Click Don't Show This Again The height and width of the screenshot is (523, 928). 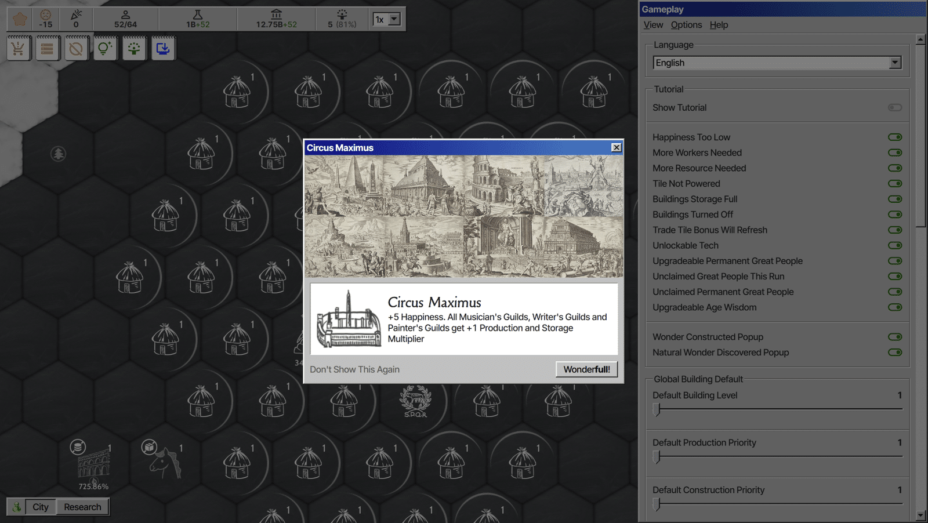354,369
